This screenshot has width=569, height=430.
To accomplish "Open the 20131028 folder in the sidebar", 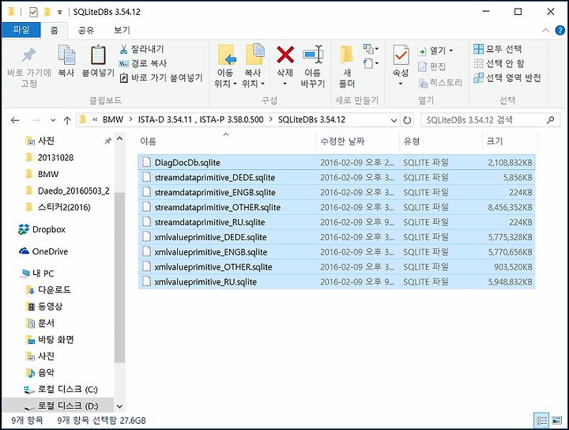I will click(x=50, y=158).
